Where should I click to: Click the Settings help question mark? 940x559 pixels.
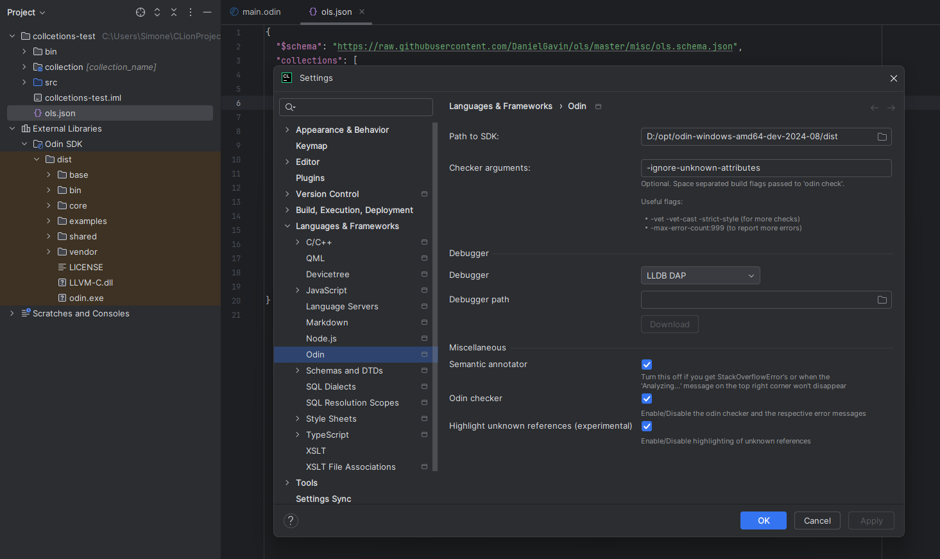click(x=291, y=520)
